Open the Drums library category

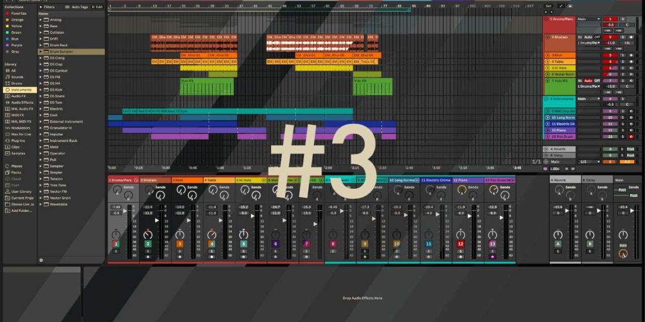click(x=16, y=83)
